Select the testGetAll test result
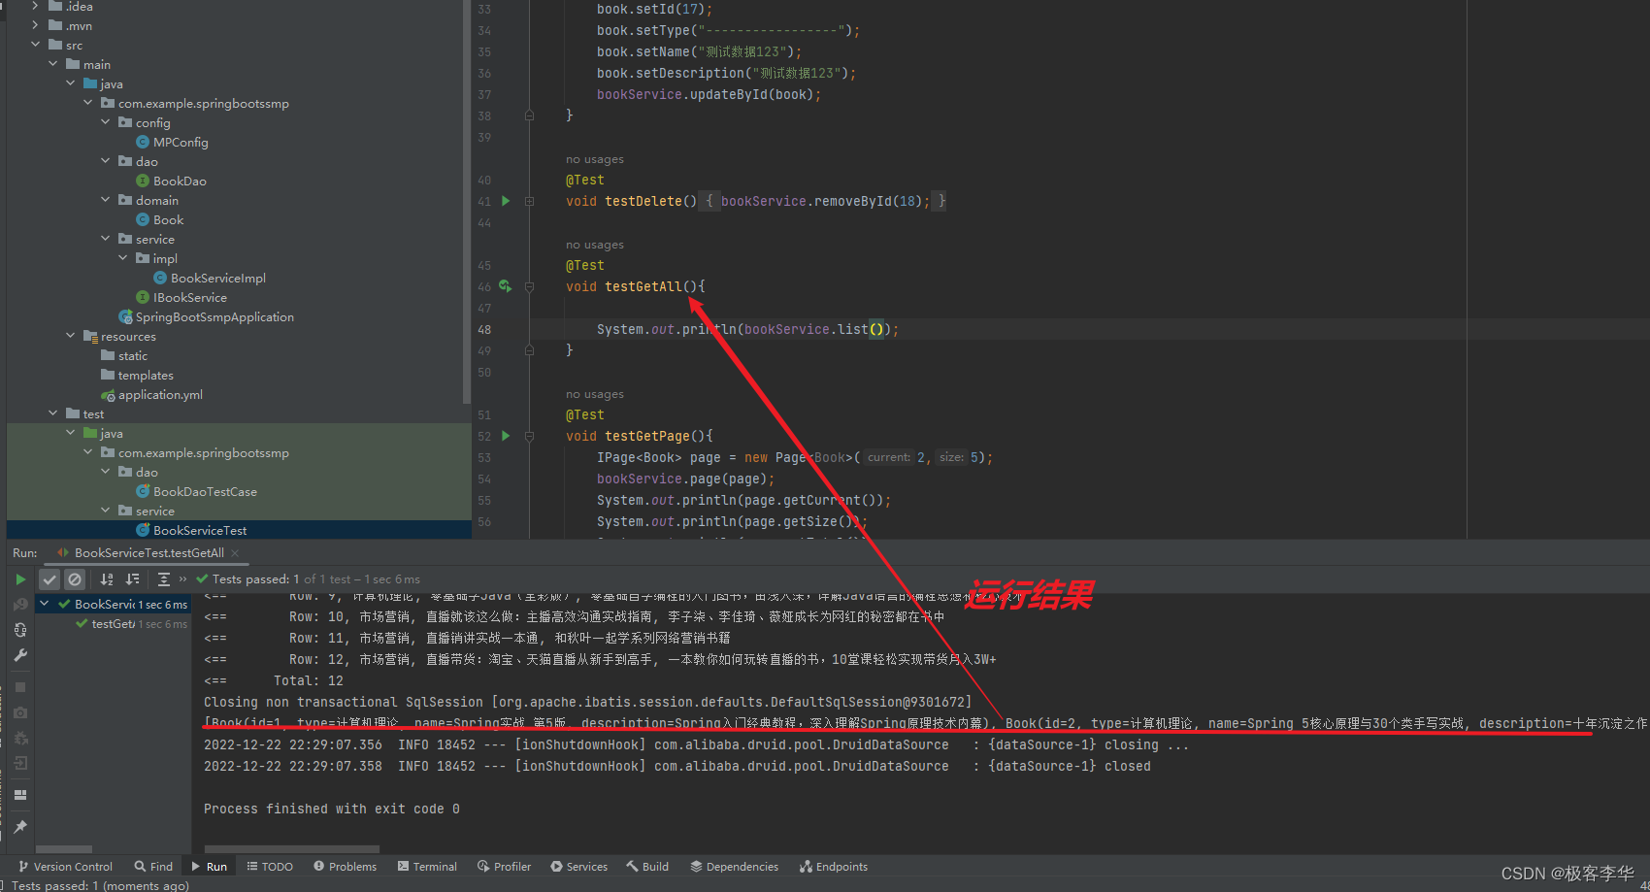Viewport: 1650px width, 892px height. click(113, 624)
